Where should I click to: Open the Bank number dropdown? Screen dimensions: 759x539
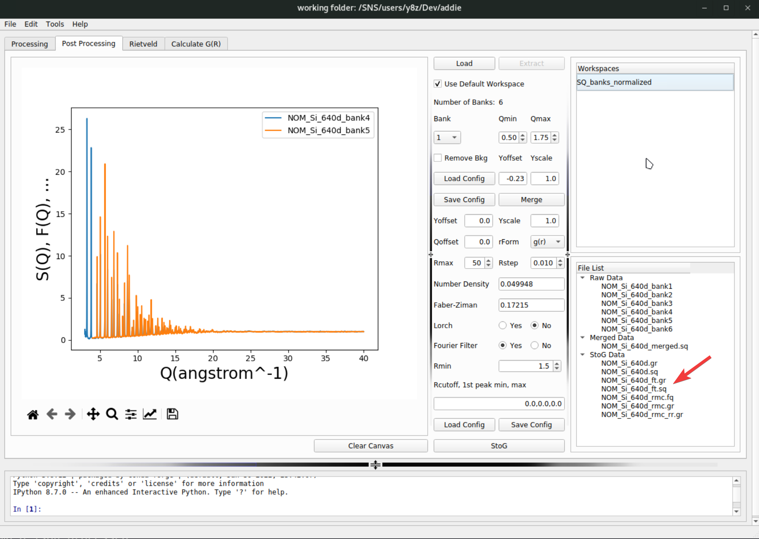(x=447, y=138)
